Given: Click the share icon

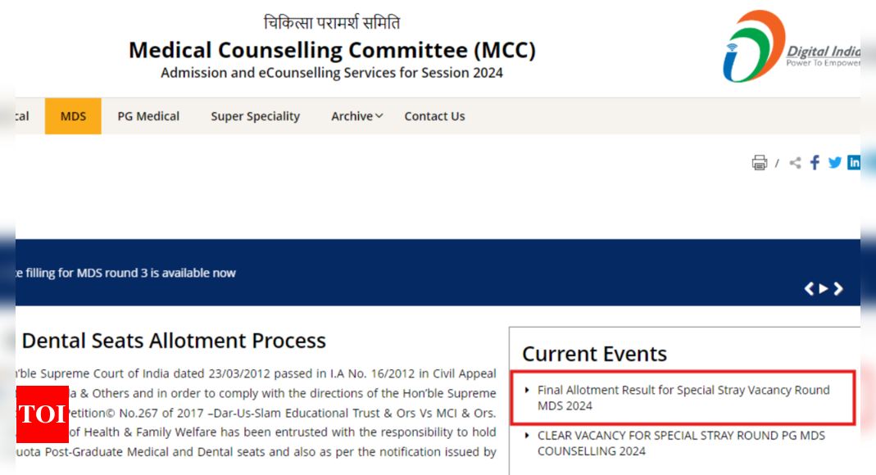Looking at the screenshot, I should pyautogui.click(x=795, y=162).
